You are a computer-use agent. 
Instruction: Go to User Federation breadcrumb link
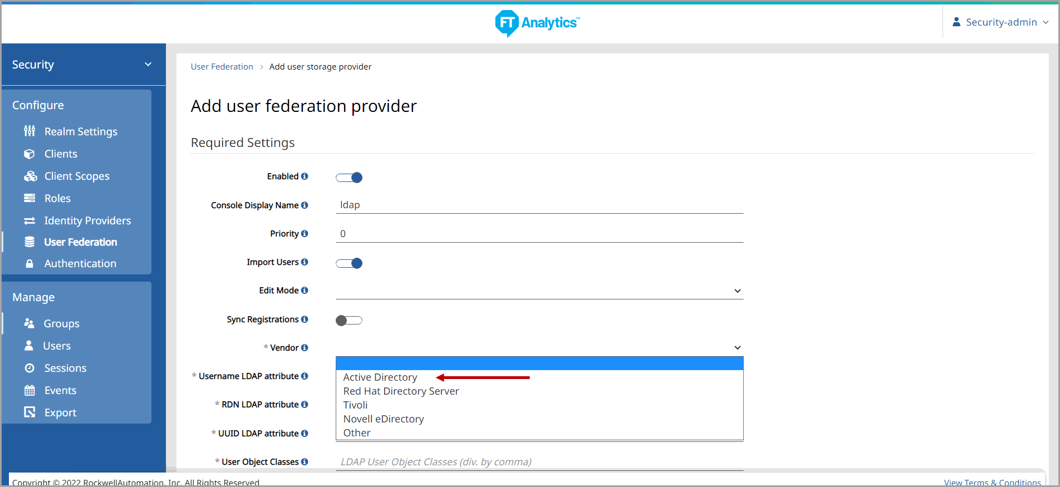tap(222, 67)
